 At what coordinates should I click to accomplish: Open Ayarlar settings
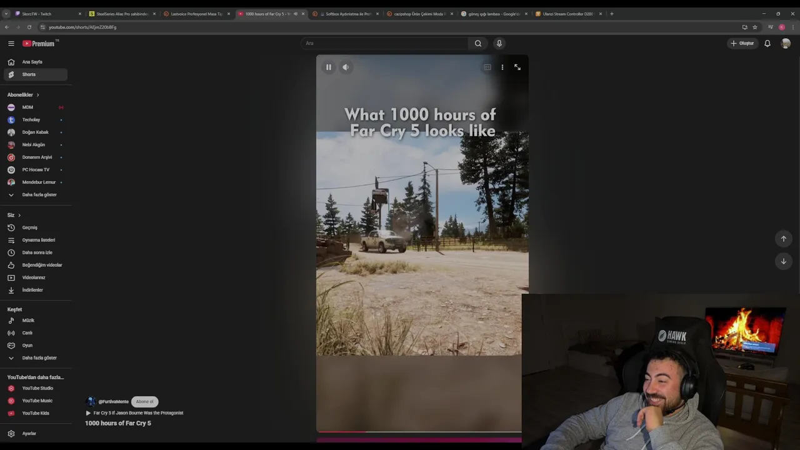[36, 433]
